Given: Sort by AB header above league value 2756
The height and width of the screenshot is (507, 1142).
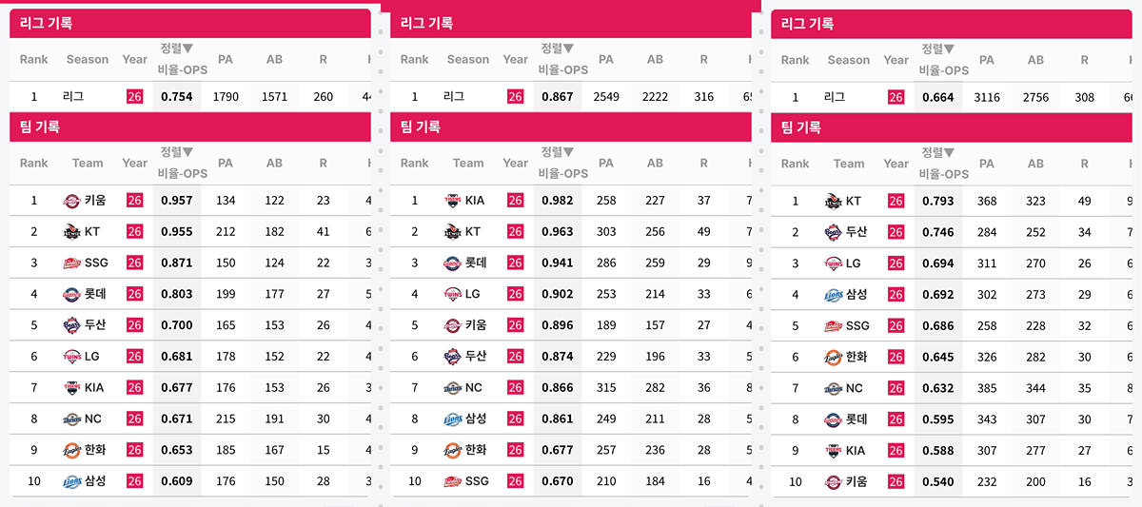Looking at the screenshot, I should [x=1036, y=59].
